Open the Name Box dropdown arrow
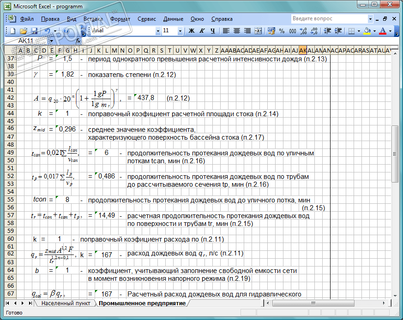Screen dimensions: 403x320 [x=52, y=41]
